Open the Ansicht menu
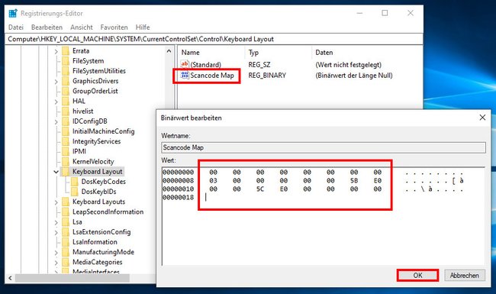 82,27
